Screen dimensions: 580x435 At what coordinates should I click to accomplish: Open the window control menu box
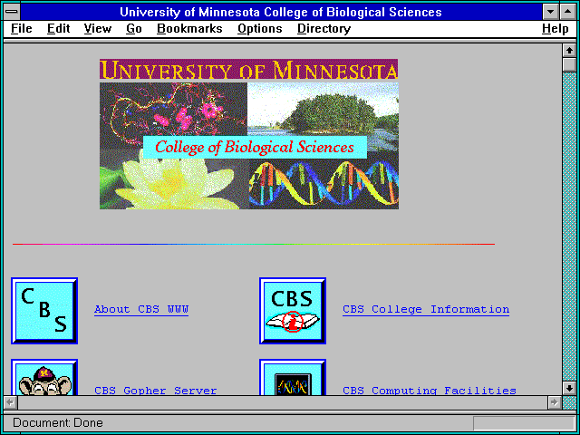[x=12, y=12]
